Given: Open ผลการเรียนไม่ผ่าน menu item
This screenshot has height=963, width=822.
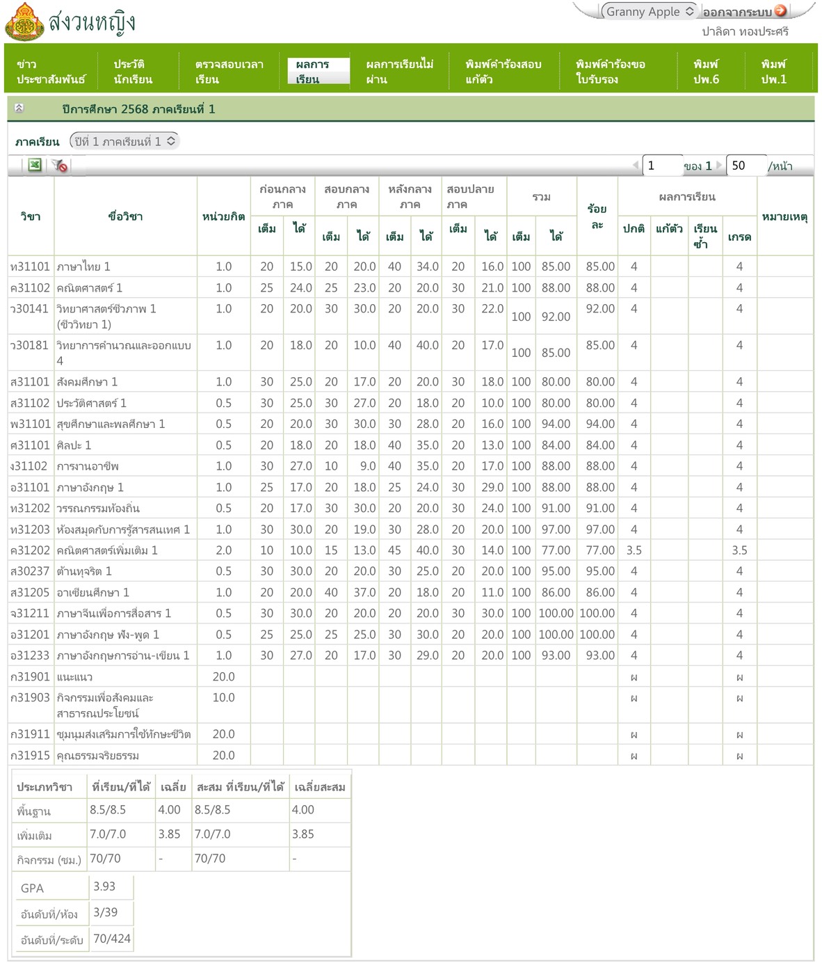Looking at the screenshot, I should 399,71.
